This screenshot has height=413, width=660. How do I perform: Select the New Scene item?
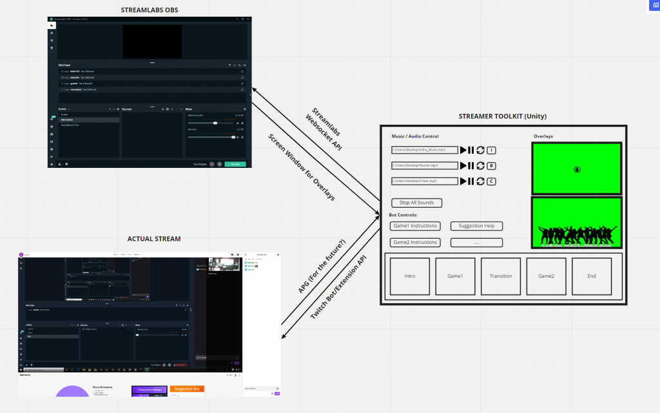(89, 120)
